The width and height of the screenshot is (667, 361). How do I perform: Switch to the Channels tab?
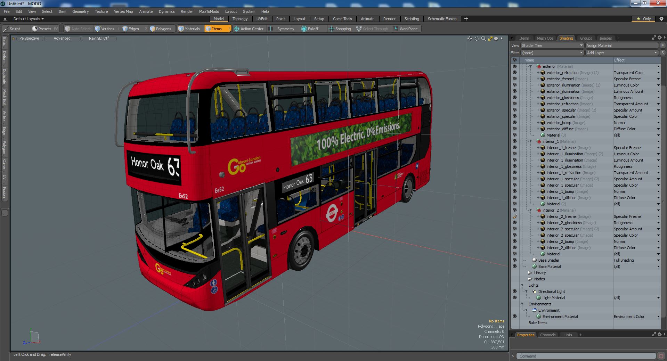pos(548,335)
